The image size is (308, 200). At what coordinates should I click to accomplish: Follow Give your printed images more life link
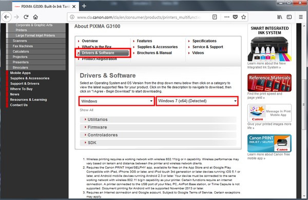point(269,126)
